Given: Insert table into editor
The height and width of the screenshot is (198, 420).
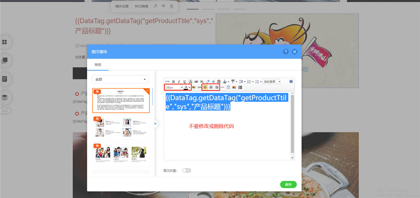Looking at the screenshot, I should pyautogui.click(x=228, y=87).
